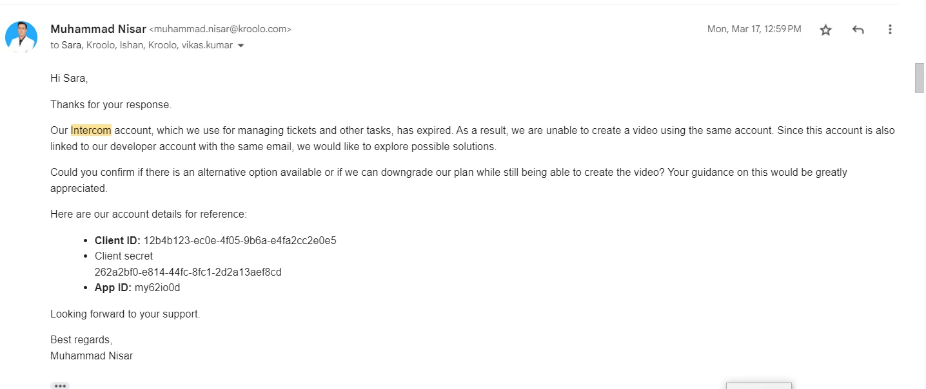The height and width of the screenshot is (389, 926).
Task: Click the Mon, Mar 17 timestamp
Action: tap(754, 29)
